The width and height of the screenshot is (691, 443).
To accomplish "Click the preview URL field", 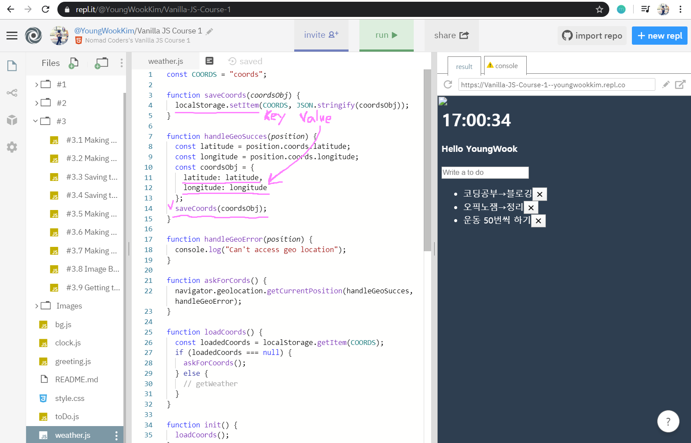I will pos(557,85).
